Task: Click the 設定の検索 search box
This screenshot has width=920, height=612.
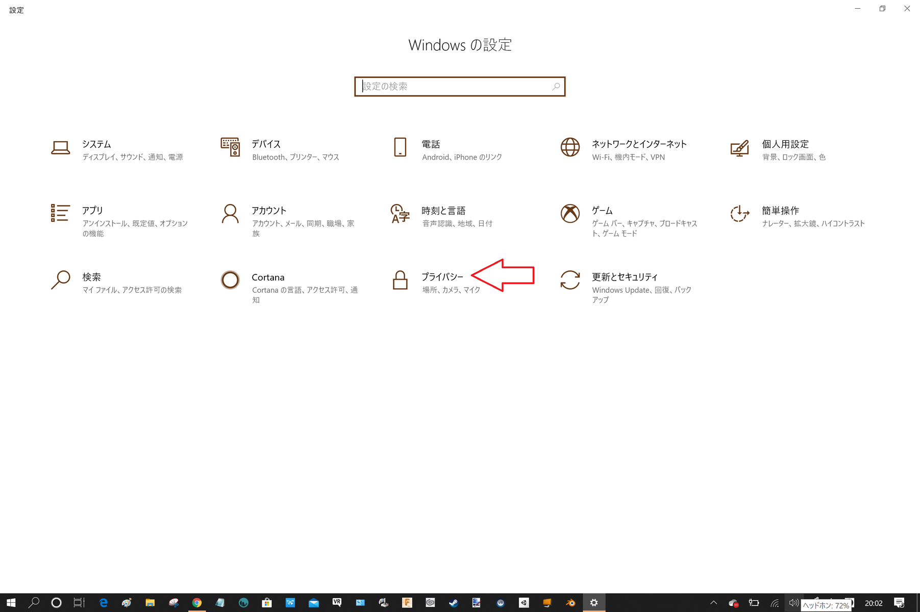Action: [x=460, y=87]
